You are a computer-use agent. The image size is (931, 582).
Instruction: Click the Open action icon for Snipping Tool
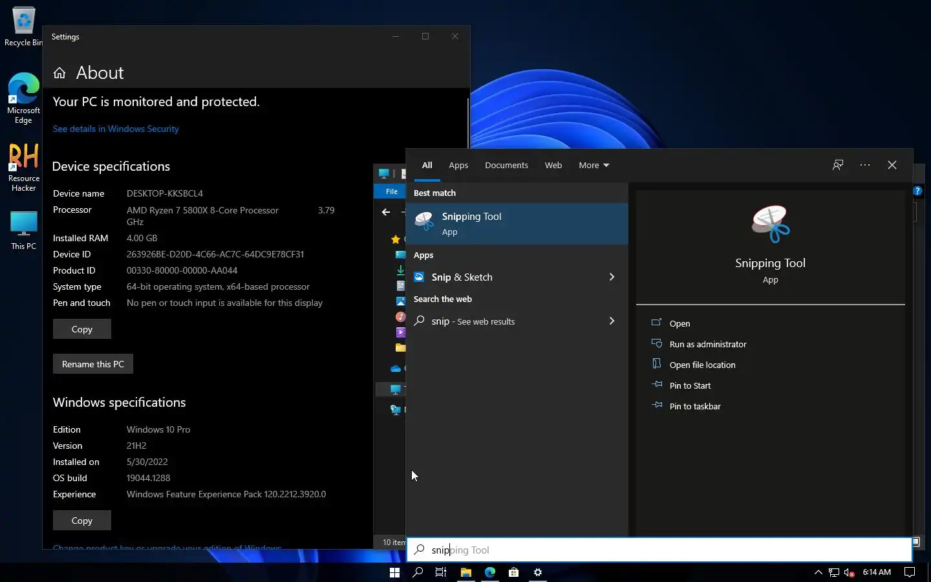pyautogui.click(x=657, y=323)
